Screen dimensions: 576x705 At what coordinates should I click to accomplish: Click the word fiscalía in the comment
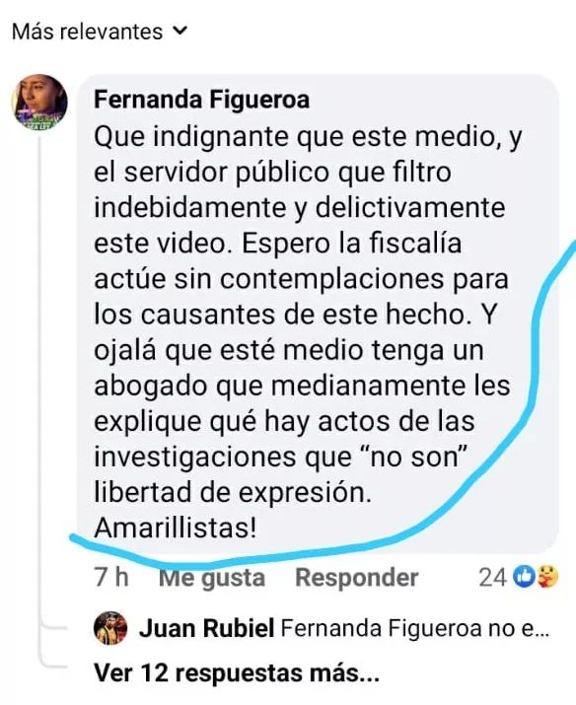point(415,244)
